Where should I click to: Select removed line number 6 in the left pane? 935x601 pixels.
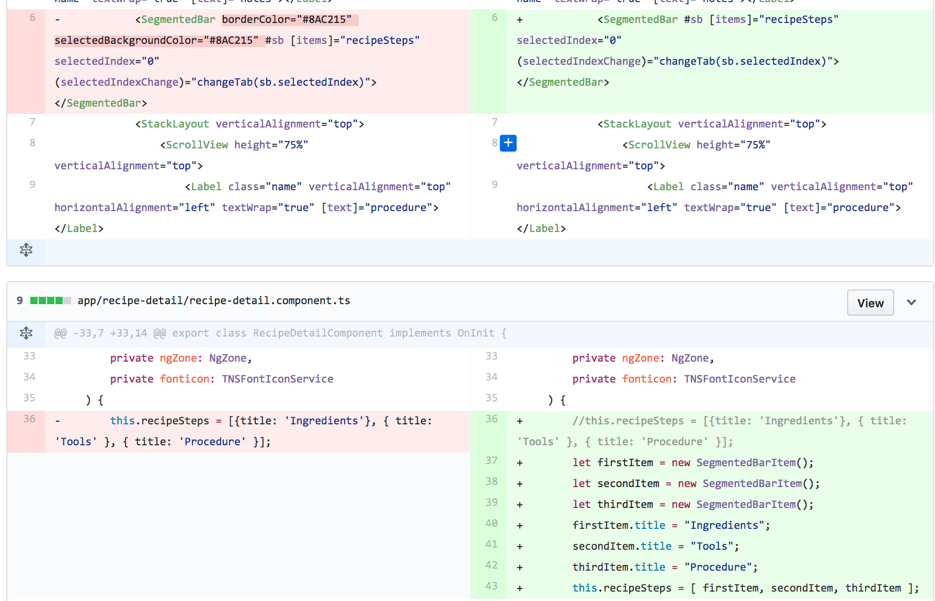click(32, 18)
